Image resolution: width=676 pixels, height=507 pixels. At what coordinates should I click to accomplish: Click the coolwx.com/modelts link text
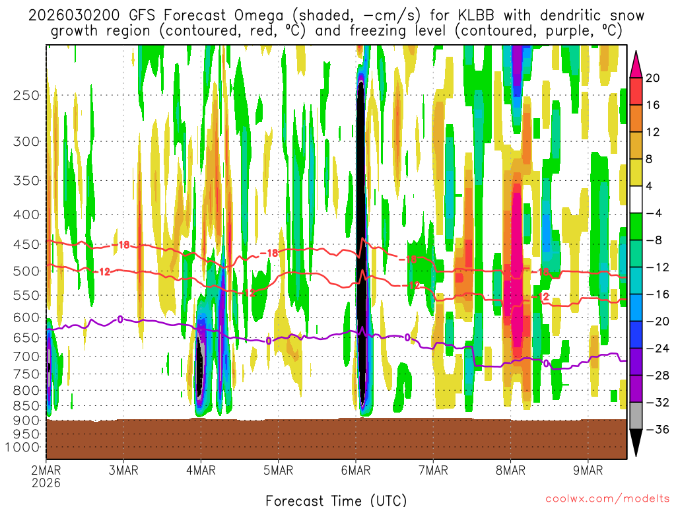[607, 499]
